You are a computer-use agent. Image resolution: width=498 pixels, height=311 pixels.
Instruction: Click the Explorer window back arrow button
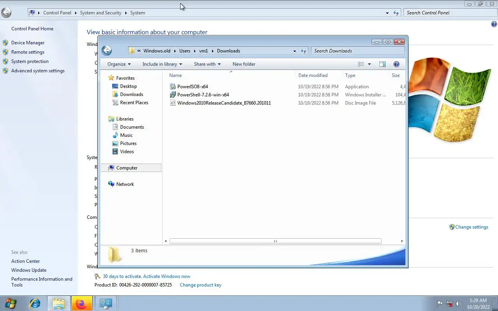[107, 51]
